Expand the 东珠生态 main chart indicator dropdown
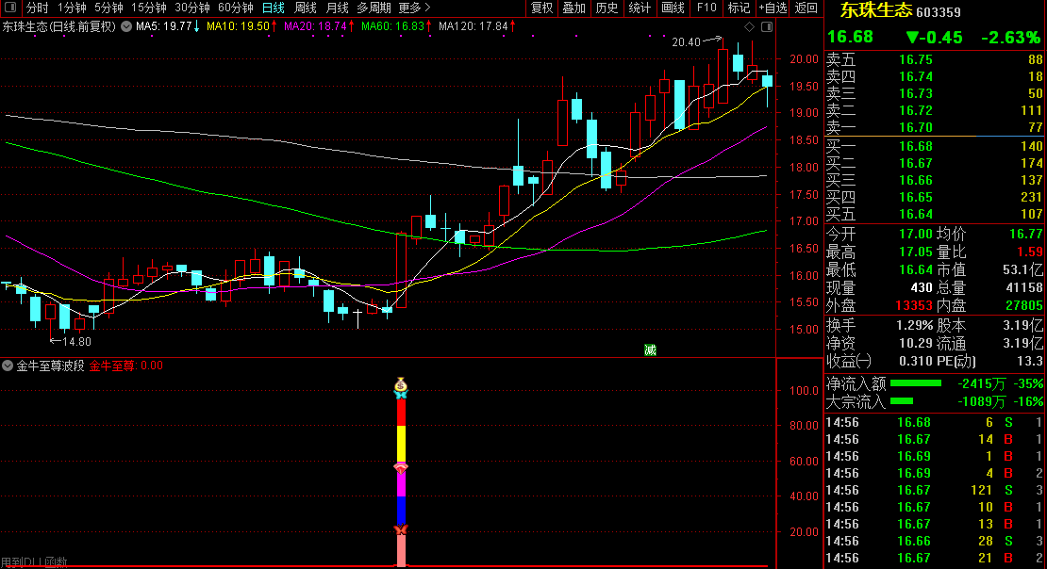 pyautogui.click(x=126, y=26)
